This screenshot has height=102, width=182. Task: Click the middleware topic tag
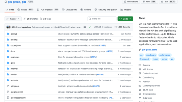[151, 55]
